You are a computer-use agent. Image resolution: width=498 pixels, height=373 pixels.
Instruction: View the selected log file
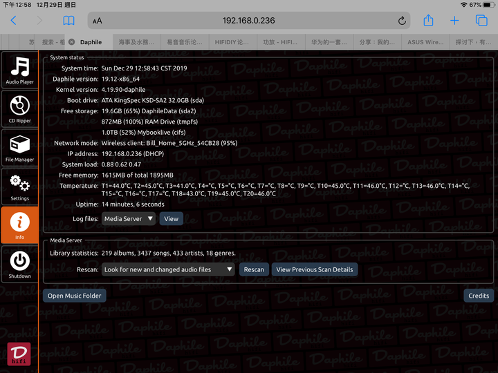click(x=172, y=219)
